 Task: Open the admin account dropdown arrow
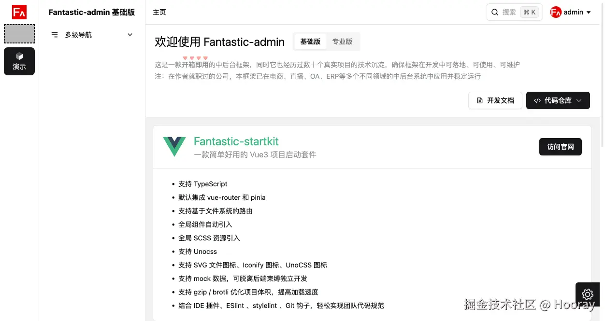(x=589, y=13)
